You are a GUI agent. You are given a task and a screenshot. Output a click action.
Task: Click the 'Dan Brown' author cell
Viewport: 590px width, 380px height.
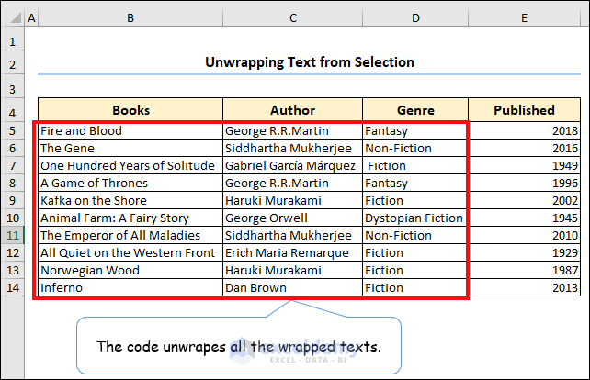tap(292, 287)
